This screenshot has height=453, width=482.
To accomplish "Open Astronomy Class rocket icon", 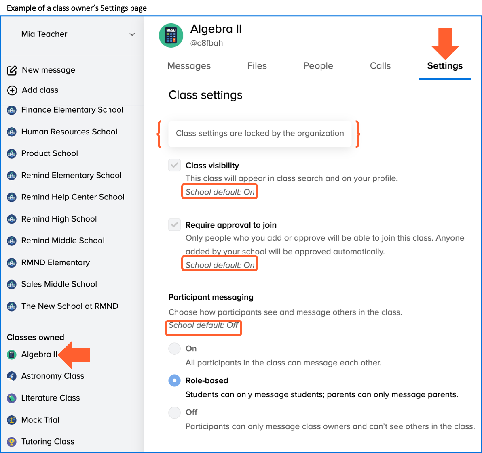I will [12, 376].
